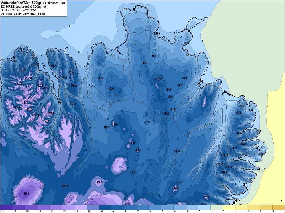Pick the legend swatch labeled 2

(254, 207)
